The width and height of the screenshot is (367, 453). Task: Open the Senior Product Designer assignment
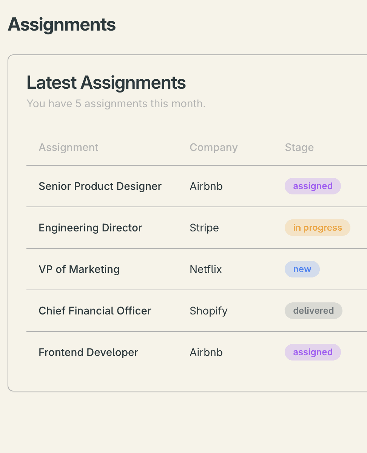(x=100, y=186)
